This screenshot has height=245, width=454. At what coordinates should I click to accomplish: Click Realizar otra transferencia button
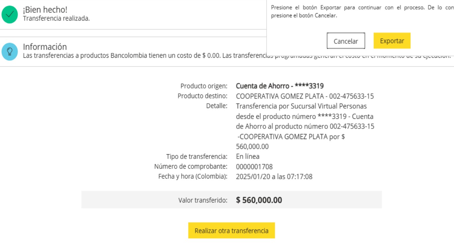(232, 231)
